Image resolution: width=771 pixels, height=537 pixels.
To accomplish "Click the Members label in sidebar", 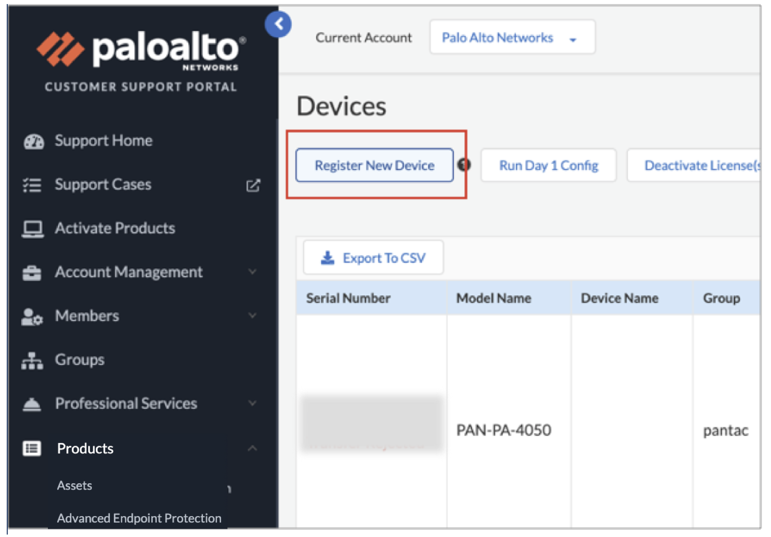I will tap(87, 316).
